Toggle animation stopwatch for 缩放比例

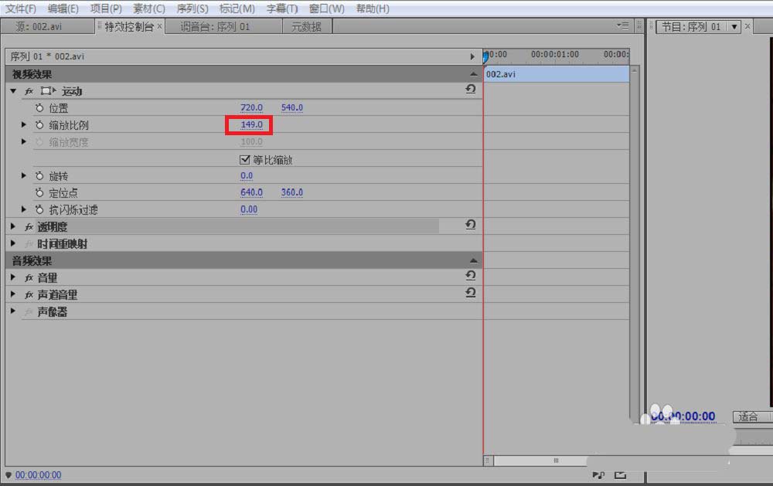click(x=39, y=125)
